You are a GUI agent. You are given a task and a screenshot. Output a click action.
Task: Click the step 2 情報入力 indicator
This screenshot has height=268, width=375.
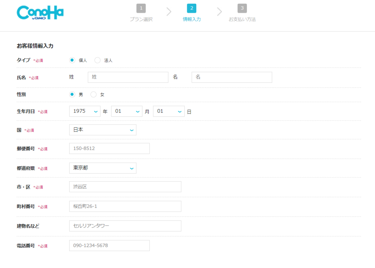[x=192, y=13]
